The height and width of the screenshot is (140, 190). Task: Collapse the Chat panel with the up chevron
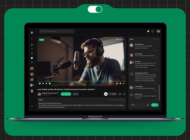point(157,39)
